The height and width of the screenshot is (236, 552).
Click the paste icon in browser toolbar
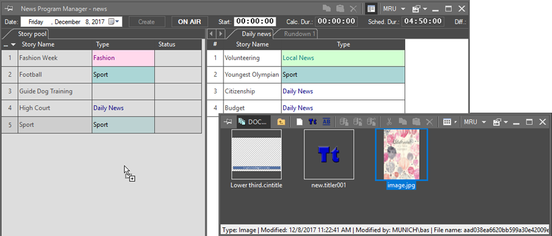(x=416, y=122)
